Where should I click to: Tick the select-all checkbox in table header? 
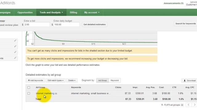click(29, 87)
